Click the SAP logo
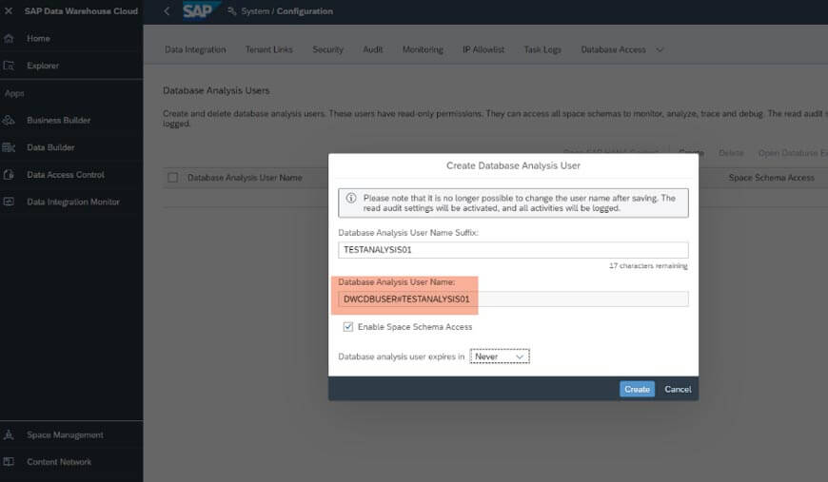828x482 pixels. [x=199, y=10]
